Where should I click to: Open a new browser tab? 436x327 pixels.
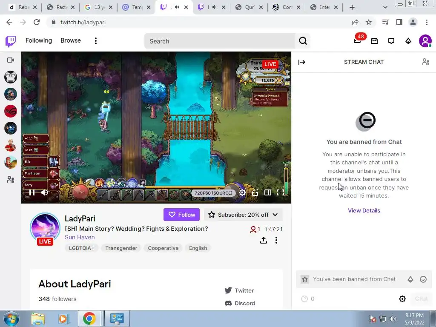click(352, 7)
